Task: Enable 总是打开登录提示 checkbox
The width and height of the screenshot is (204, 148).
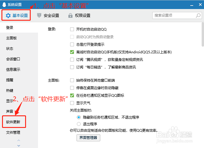Action: click(x=72, y=44)
